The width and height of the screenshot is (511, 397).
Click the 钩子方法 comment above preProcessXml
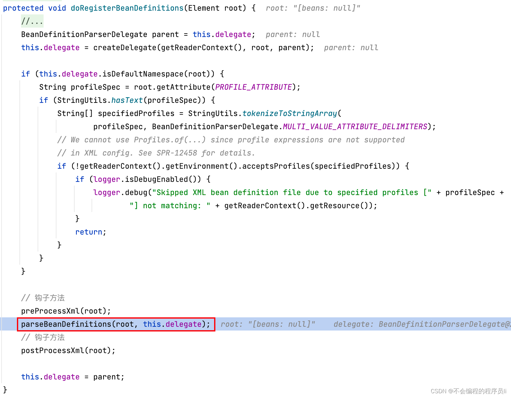[x=43, y=298]
